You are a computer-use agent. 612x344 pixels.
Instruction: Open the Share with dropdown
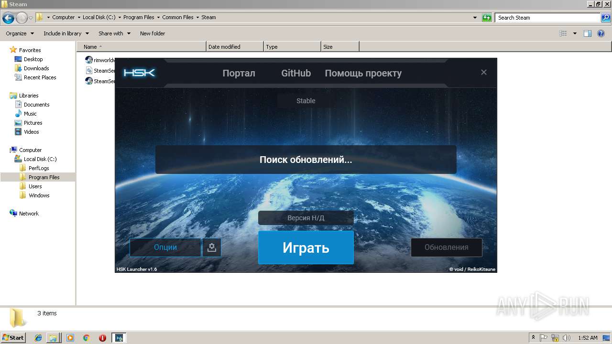tap(114, 33)
